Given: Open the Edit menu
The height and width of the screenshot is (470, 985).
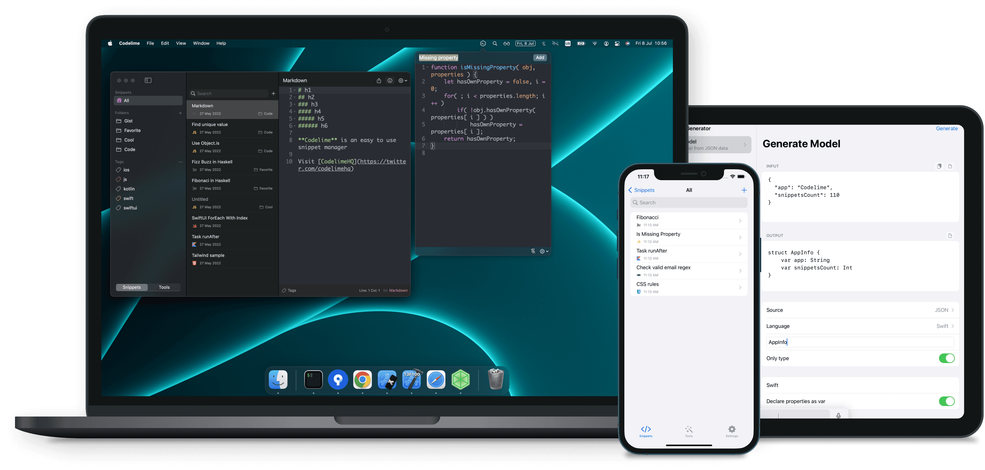Looking at the screenshot, I should click(165, 44).
